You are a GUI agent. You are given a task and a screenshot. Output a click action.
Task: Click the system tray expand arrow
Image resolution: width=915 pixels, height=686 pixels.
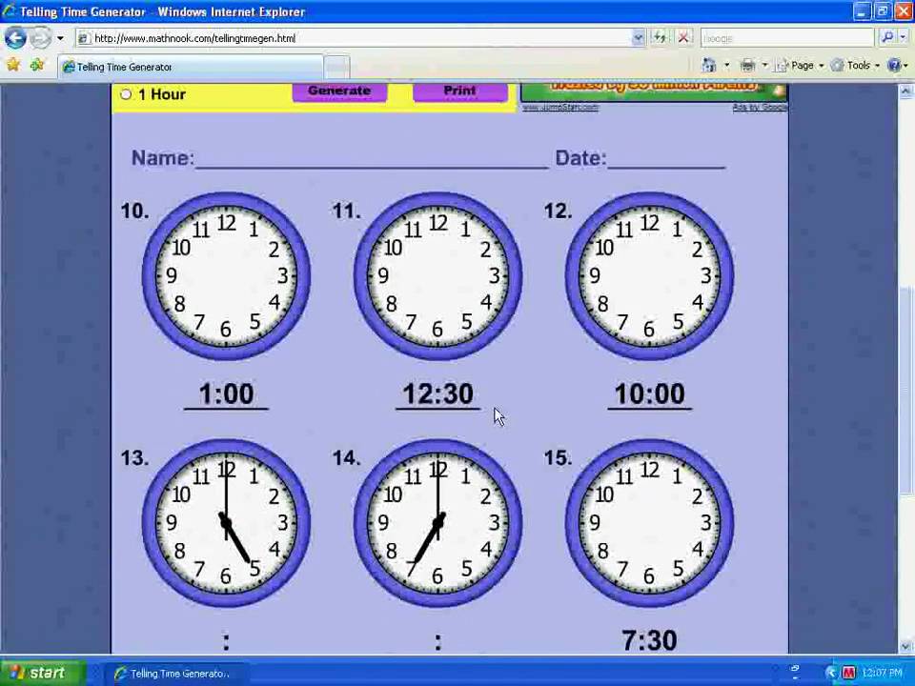click(831, 674)
